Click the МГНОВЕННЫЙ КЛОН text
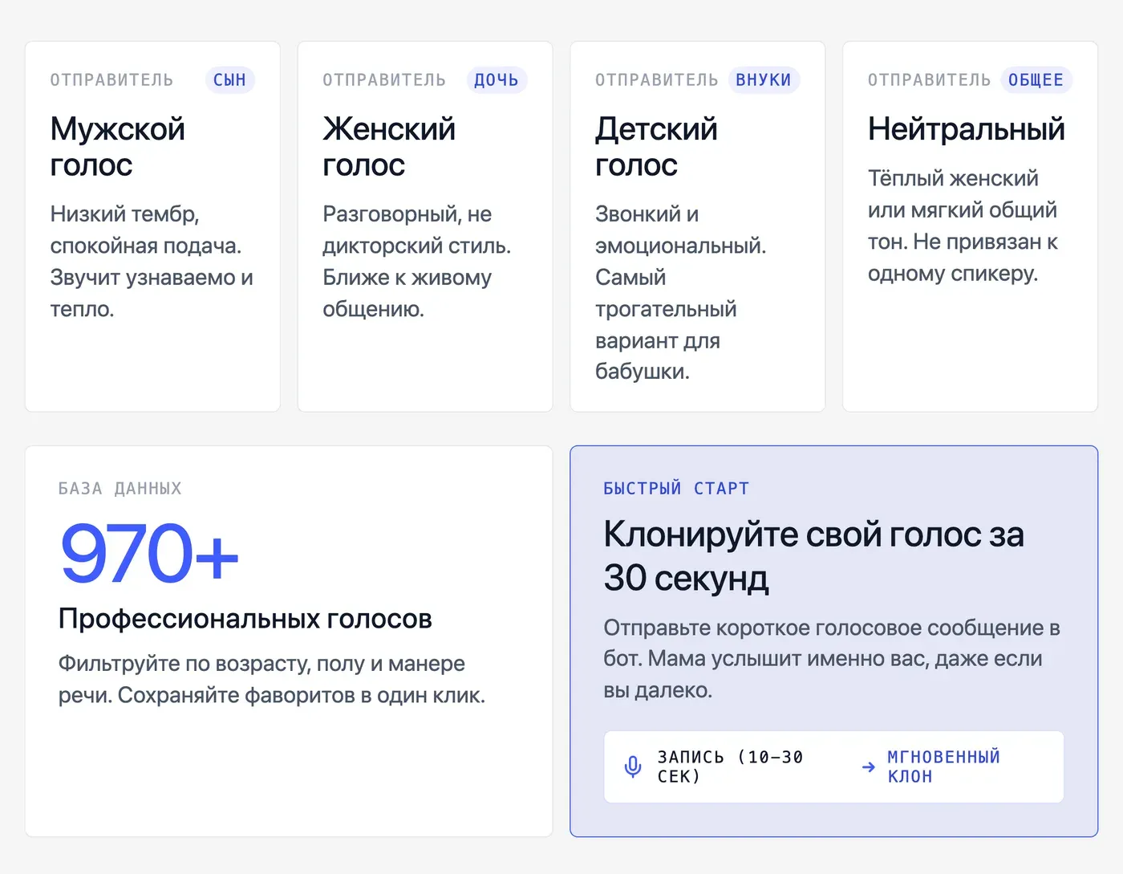1123x874 pixels. tap(943, 767)
